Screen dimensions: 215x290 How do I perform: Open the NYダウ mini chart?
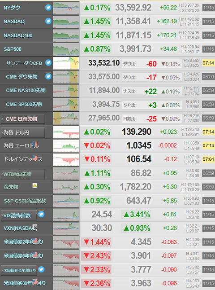66,8
